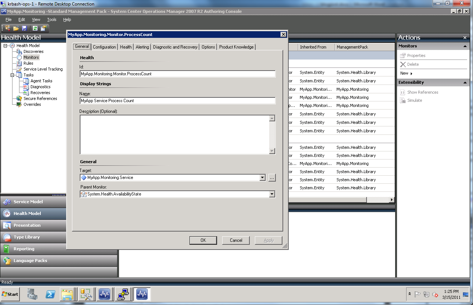Open the Target dropdown list

(263, 178)
